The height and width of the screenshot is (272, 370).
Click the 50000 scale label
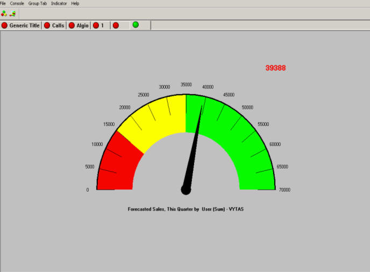point(247,108)
